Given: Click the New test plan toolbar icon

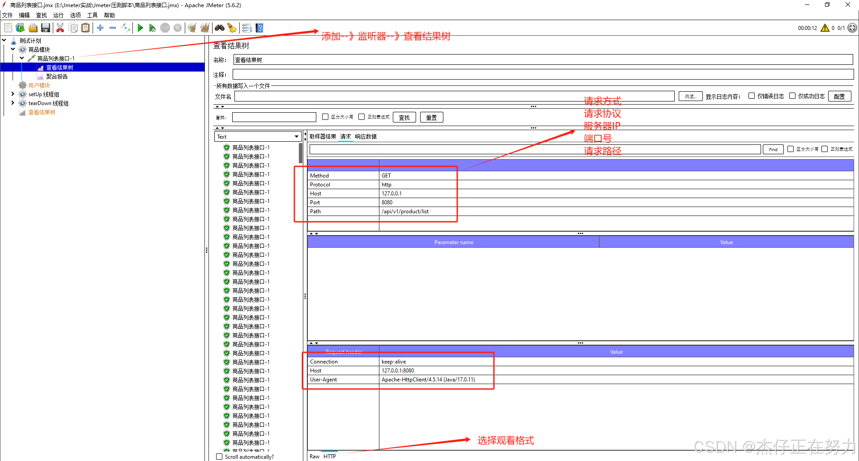Looking at the screenshot, I should (x=8, y=28).
